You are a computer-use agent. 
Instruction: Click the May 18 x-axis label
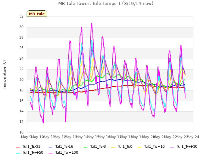click(x=126, y=137)
